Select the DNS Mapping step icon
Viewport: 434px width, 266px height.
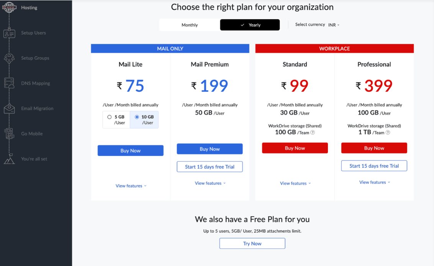tap(9, 83)
